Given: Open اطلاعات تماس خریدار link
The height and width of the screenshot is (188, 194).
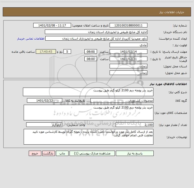Looking at the screenshot, I should [31, 39].
